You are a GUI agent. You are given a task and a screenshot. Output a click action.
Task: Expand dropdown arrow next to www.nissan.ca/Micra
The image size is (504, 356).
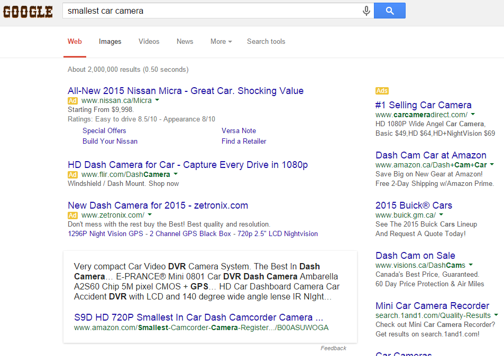click(157, 100)
